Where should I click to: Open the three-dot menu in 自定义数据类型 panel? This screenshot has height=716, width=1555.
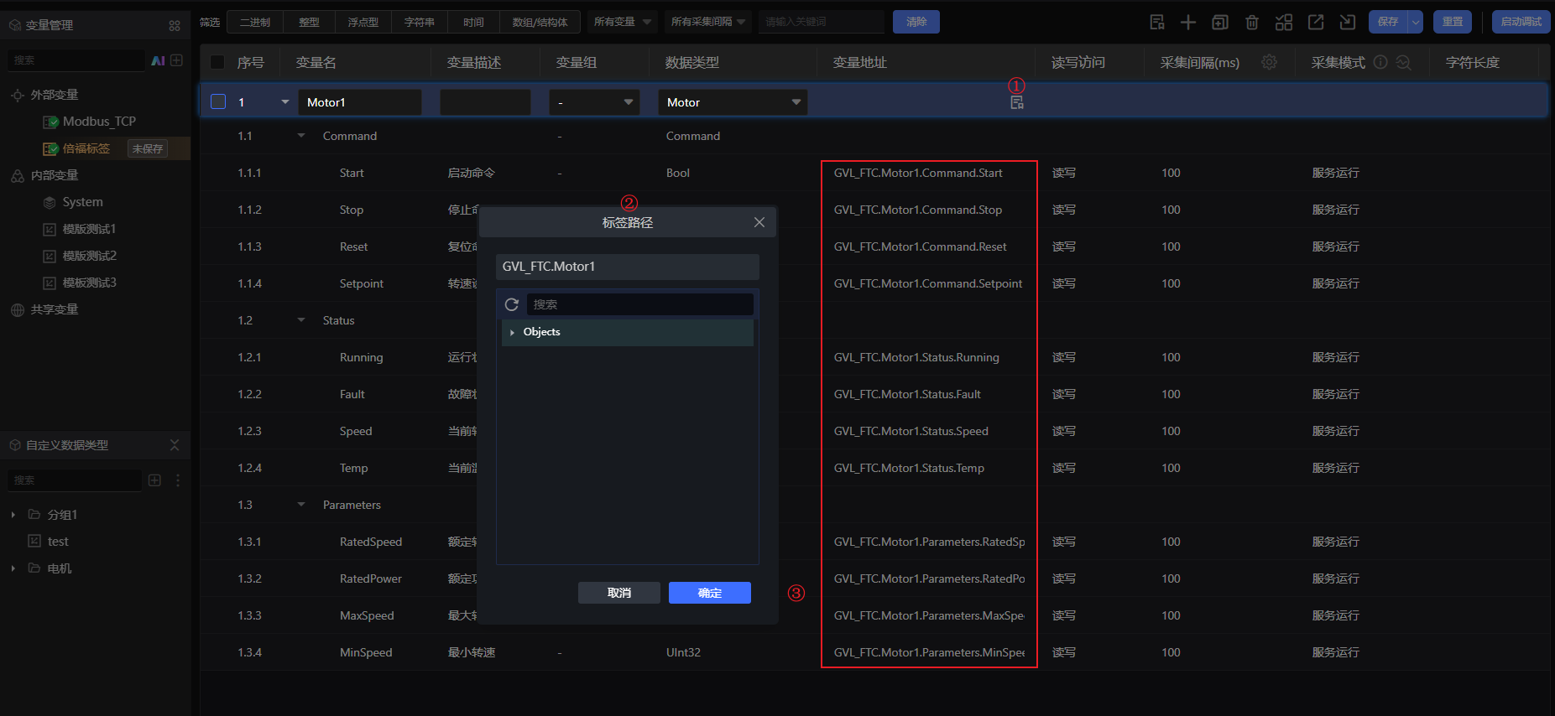coord(178,480)
